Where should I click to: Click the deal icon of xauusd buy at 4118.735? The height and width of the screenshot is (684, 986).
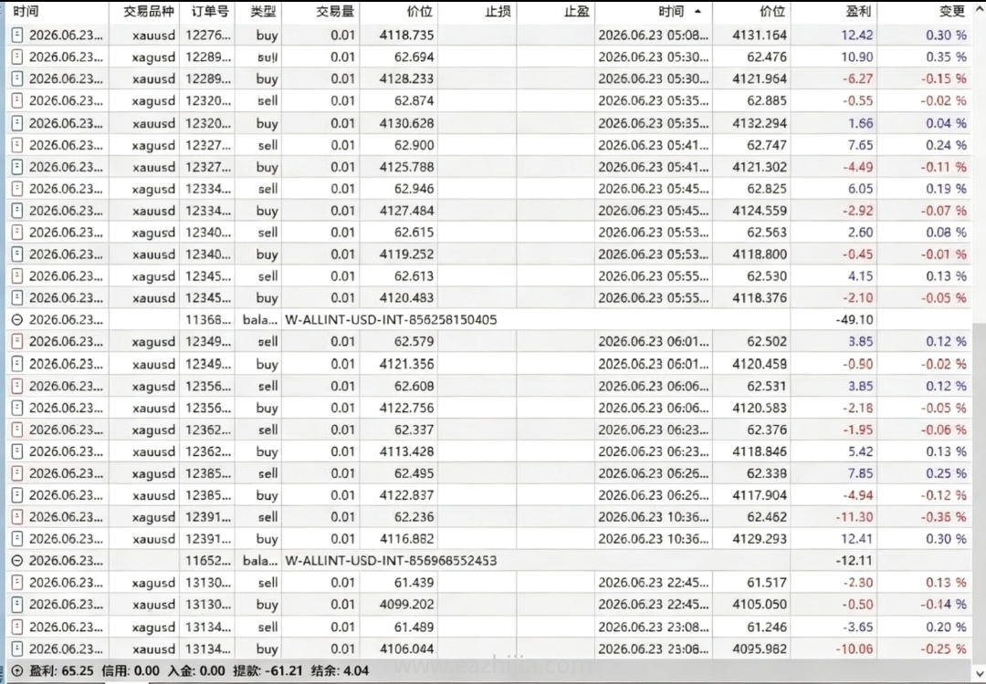pyautogui.click(x=17, y=36)
